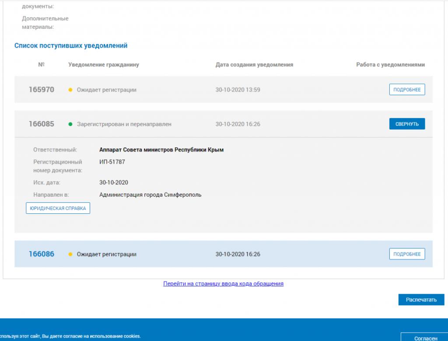This screenshot has width=448, height=341.
Task: Select notification number 166086
Action: tap(42, 254)
